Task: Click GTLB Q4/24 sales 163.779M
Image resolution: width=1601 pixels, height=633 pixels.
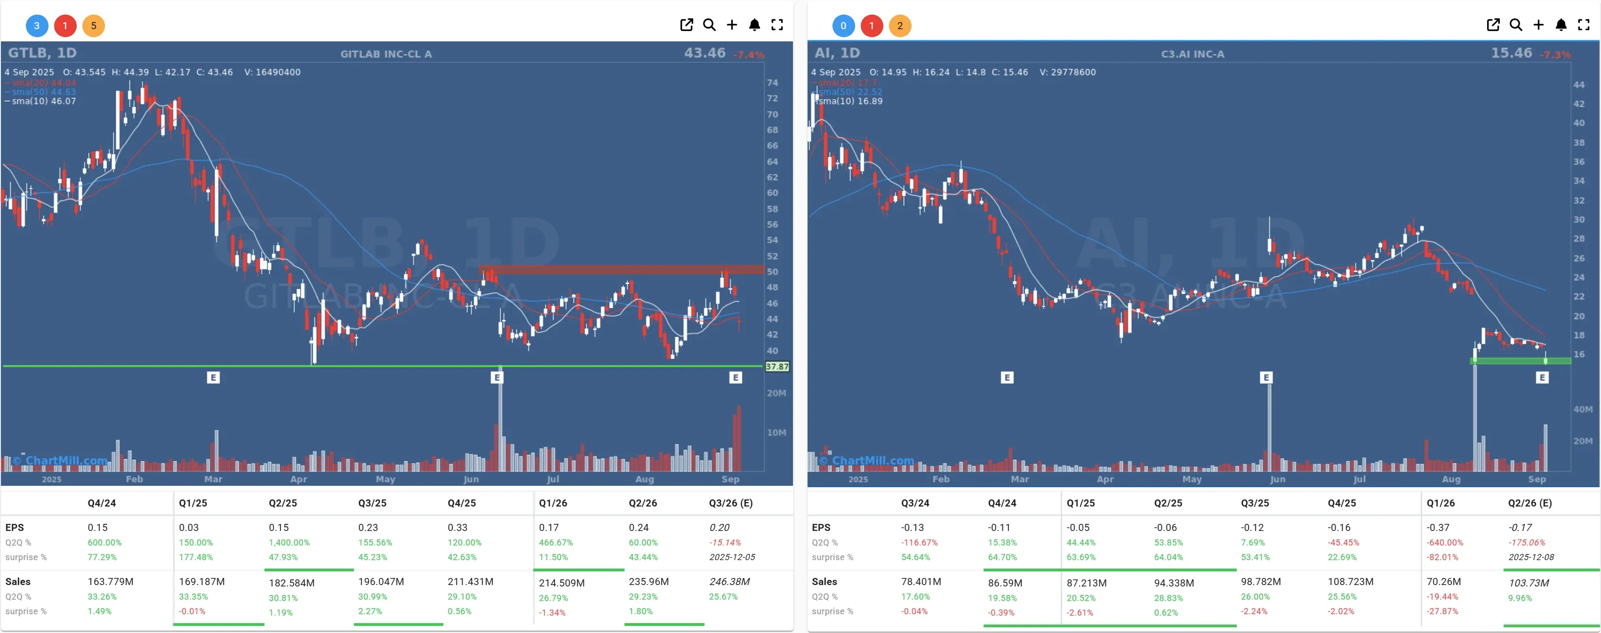Action: click(111, 582)
